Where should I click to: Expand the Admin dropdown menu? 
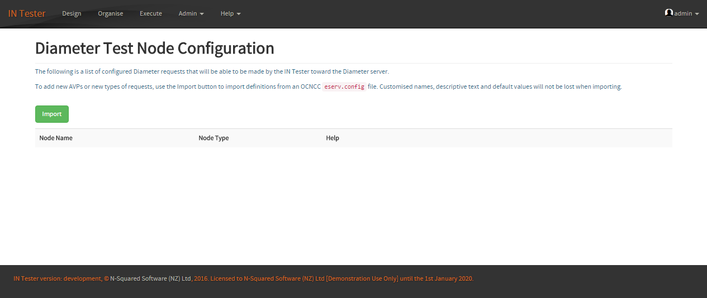click(x=191, y=13)
